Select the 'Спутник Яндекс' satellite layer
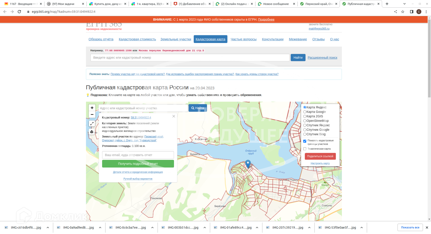The height and width of the screenshot is (234, 431). click(x=305, y=125)
